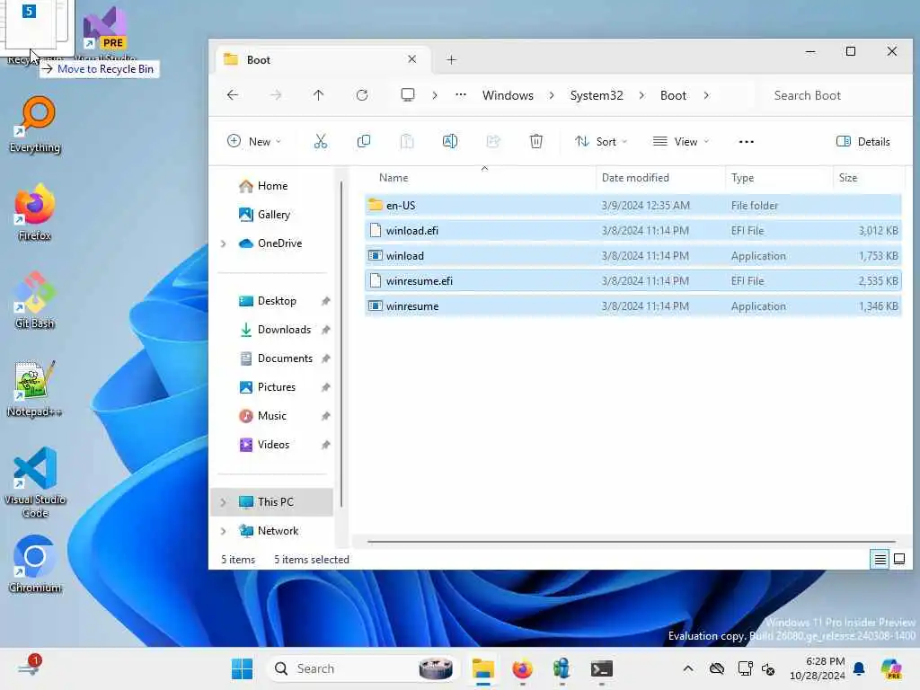Navigate to System32 in breadcrumb
The height and width of the screenshot is (690, 920).
pos(597,95)
